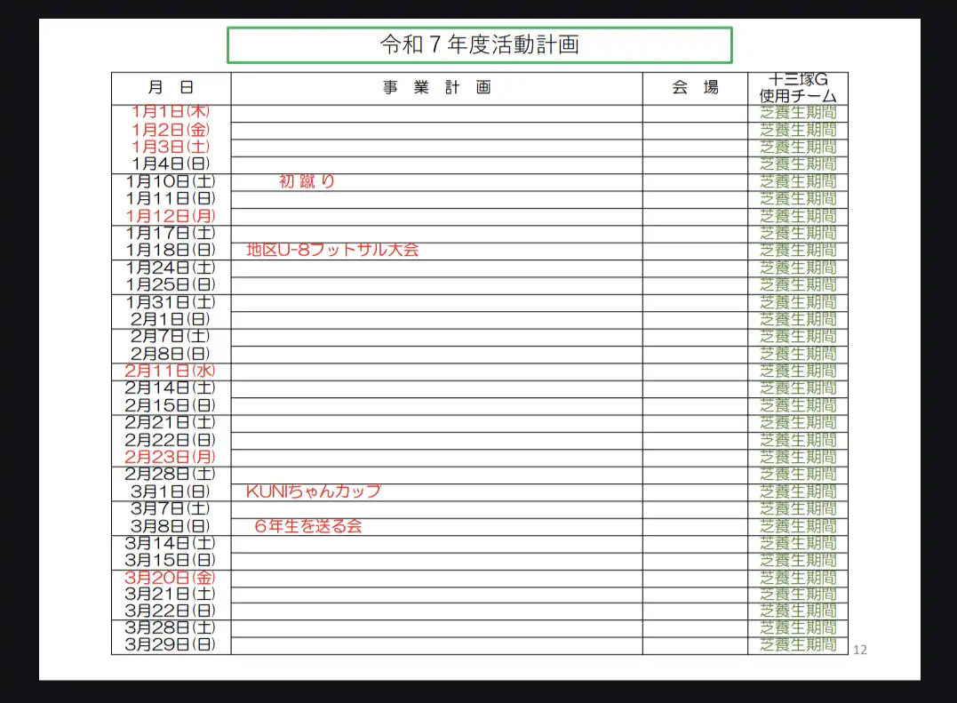Click the date 3月1日(日)

click(x=171, y=491)
